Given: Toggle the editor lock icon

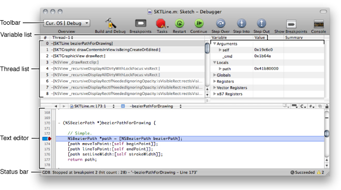Looking at the screenshot, I should [327, 106].
